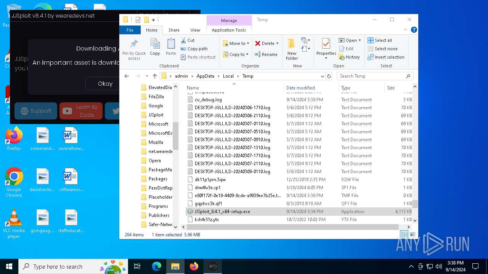488x274 pixels.
Task: Select cv_debug.log file
Action: click(208, 100)
